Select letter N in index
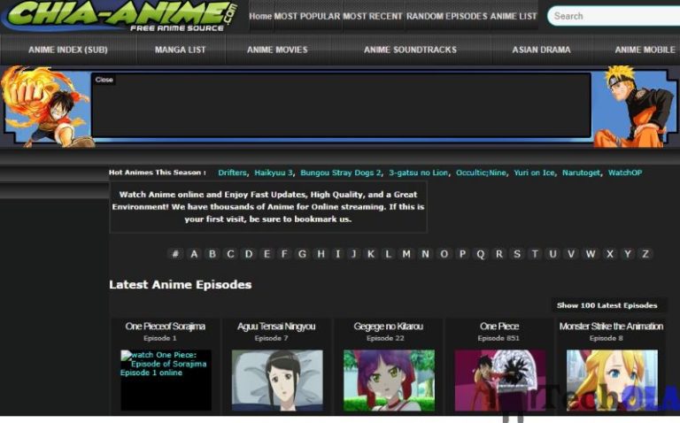 point(425,254)
